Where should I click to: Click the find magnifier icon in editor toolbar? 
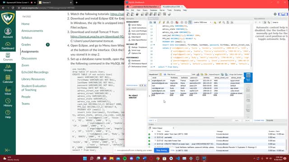pos(224,22)
